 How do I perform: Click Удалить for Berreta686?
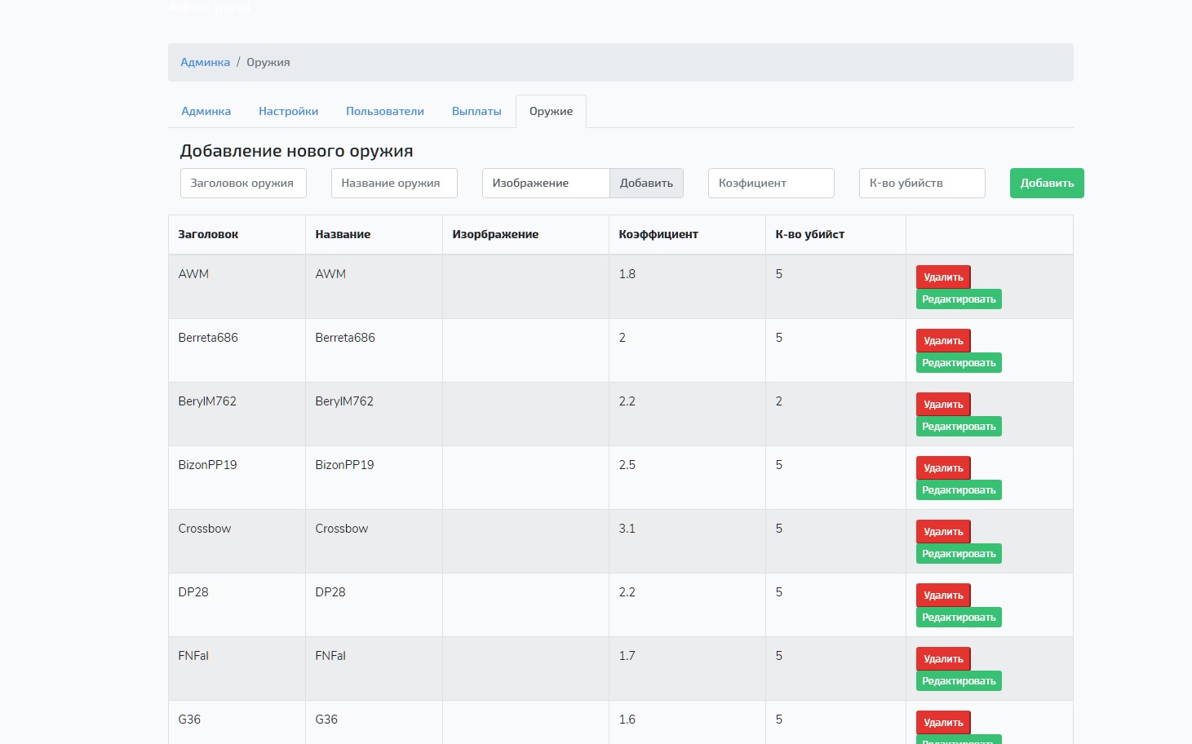click(943, 341)
